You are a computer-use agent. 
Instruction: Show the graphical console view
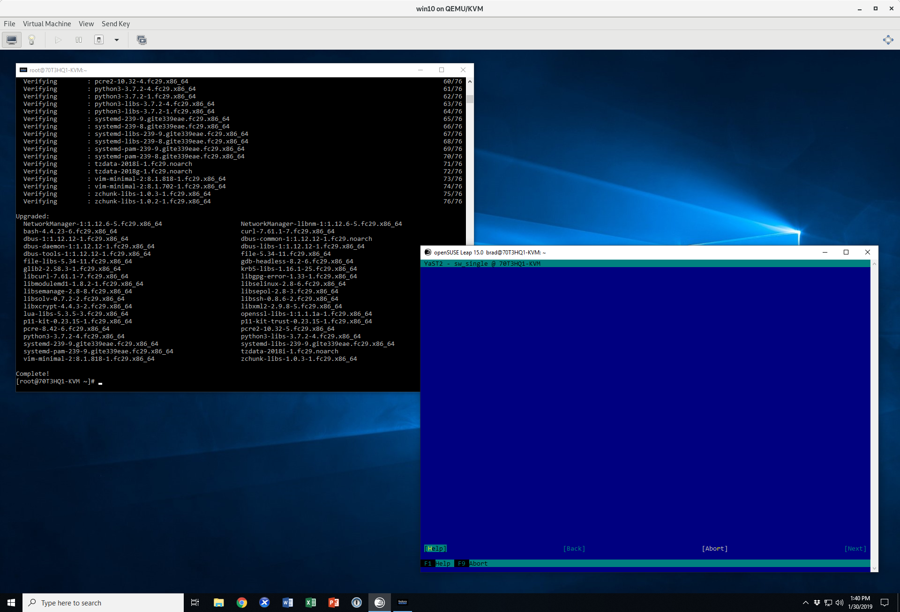coord(12,40)
